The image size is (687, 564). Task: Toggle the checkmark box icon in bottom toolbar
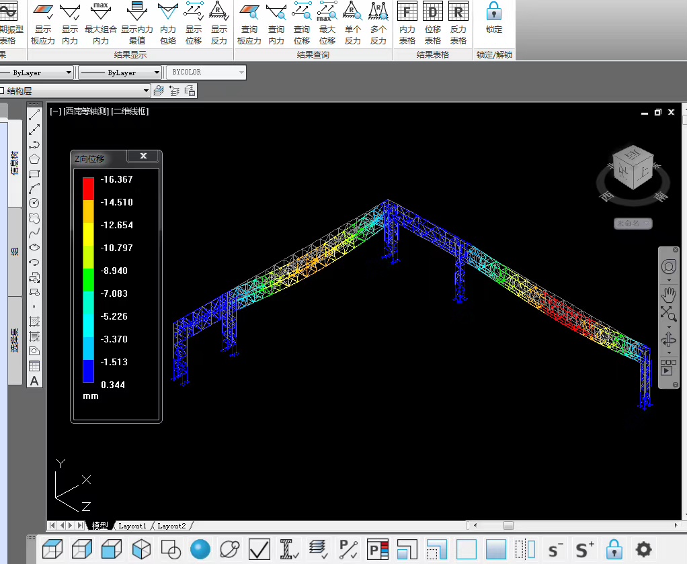coord(259,549)
